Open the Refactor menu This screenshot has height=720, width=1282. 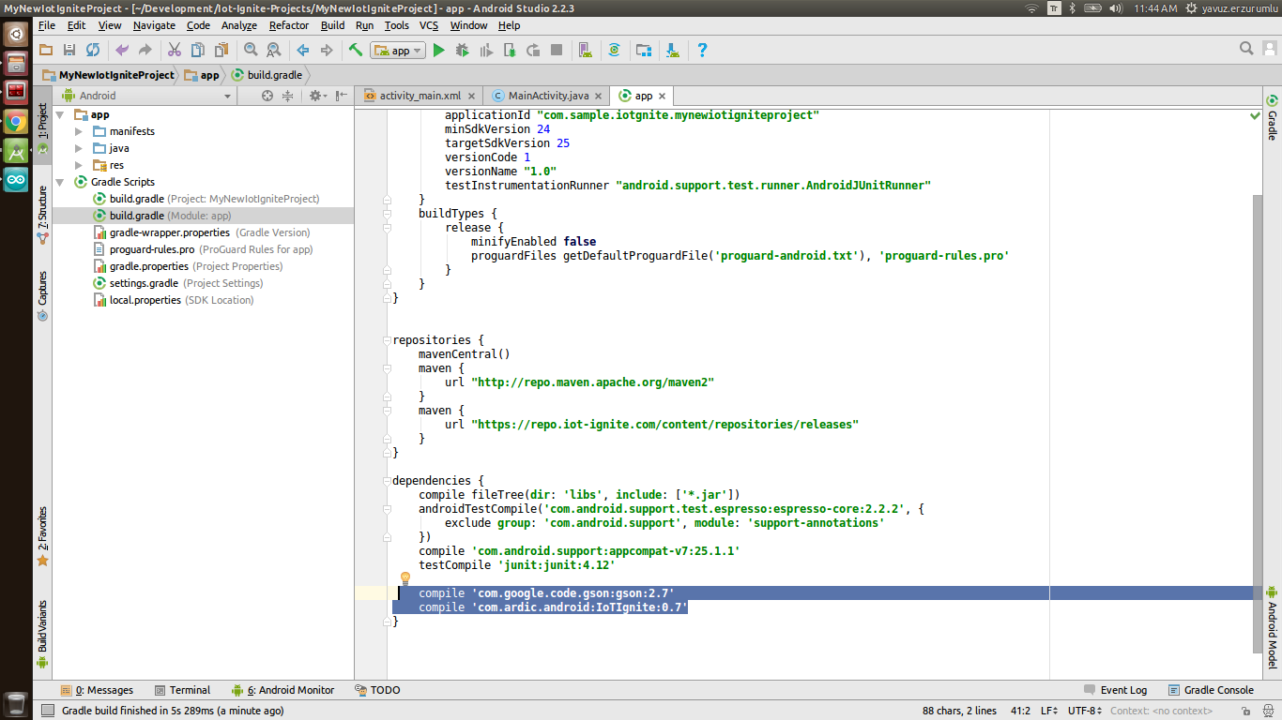(288, 25)
